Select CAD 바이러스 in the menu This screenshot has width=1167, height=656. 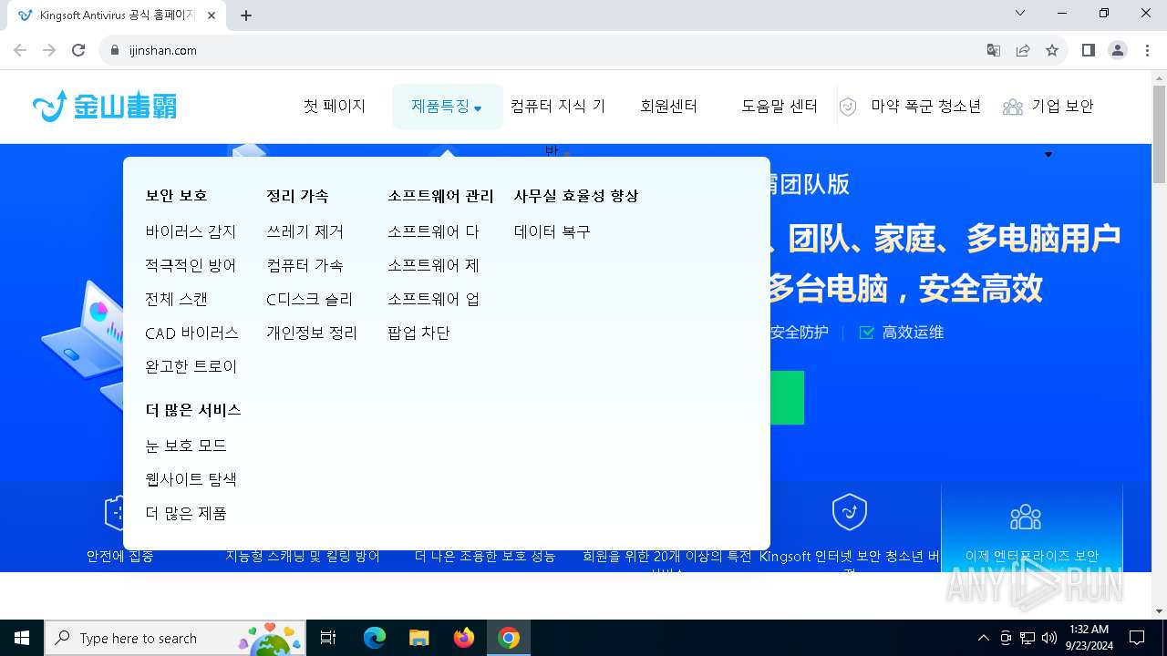tap(191, 333)
